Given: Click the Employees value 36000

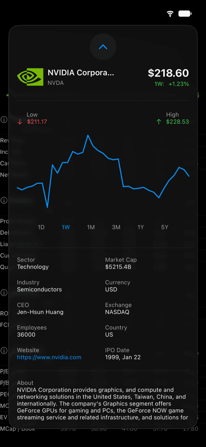Looking at the screenshot, I should [26, 335].
